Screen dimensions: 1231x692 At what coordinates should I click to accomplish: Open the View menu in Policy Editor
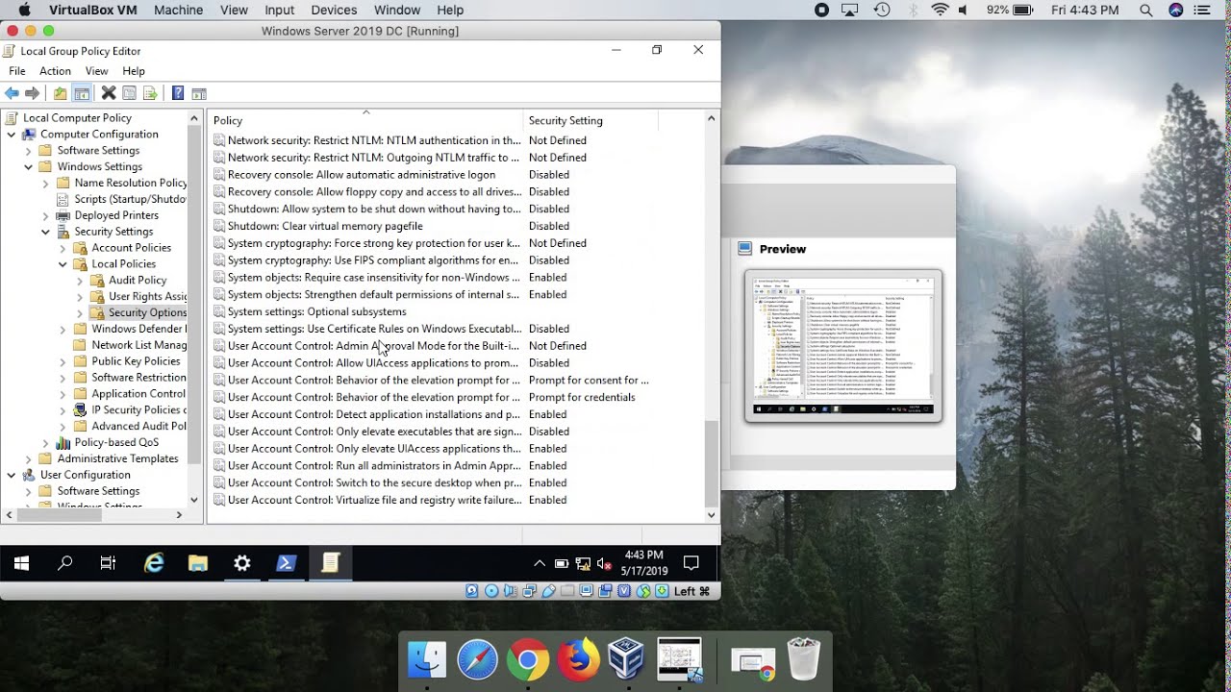[97, 71]
